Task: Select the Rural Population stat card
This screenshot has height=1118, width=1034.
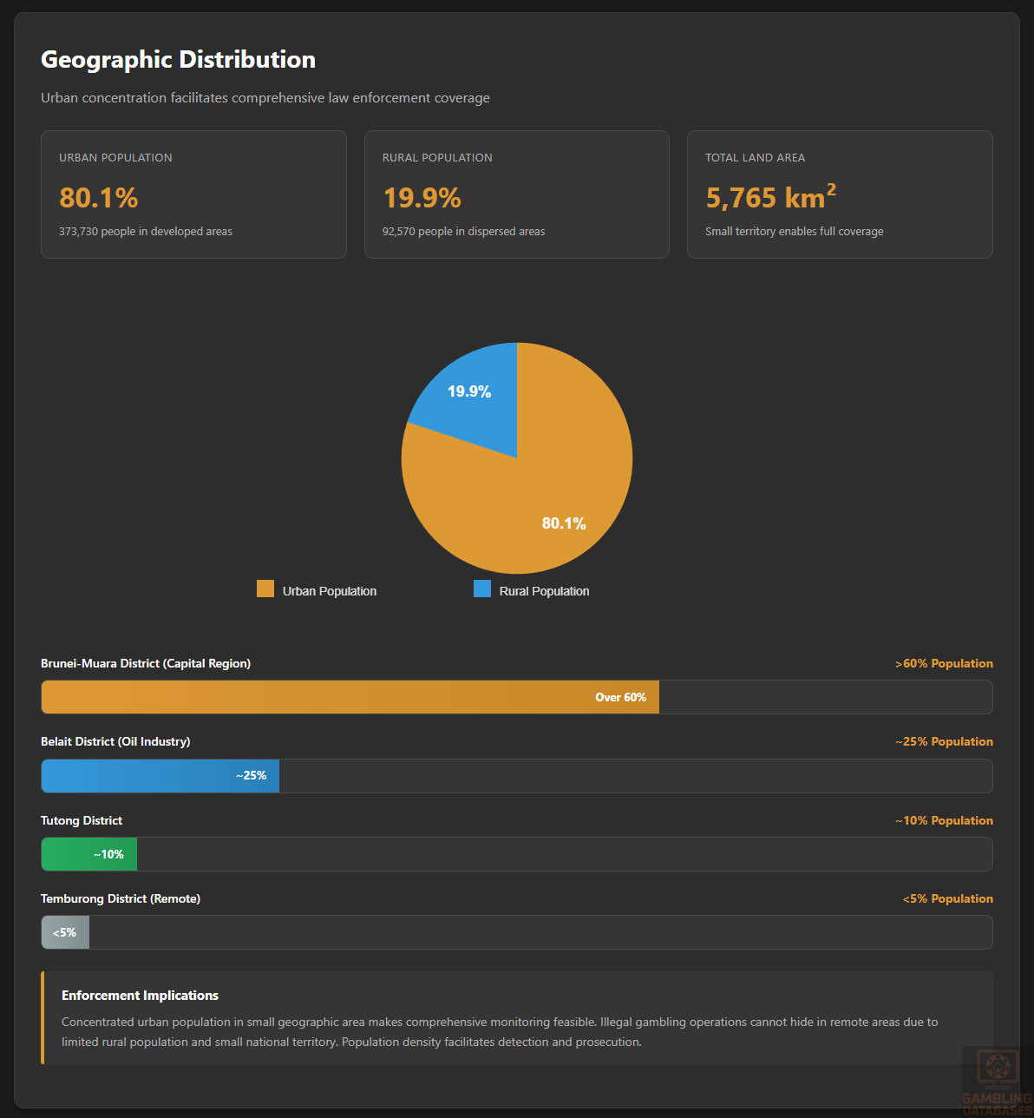Action: 516,194
